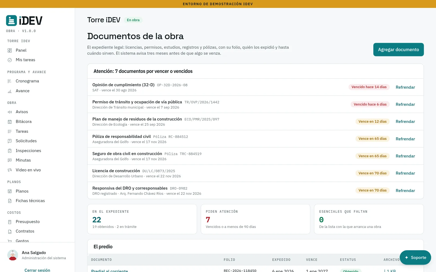Go to Cronograma in sidebar

click(37, 81)
